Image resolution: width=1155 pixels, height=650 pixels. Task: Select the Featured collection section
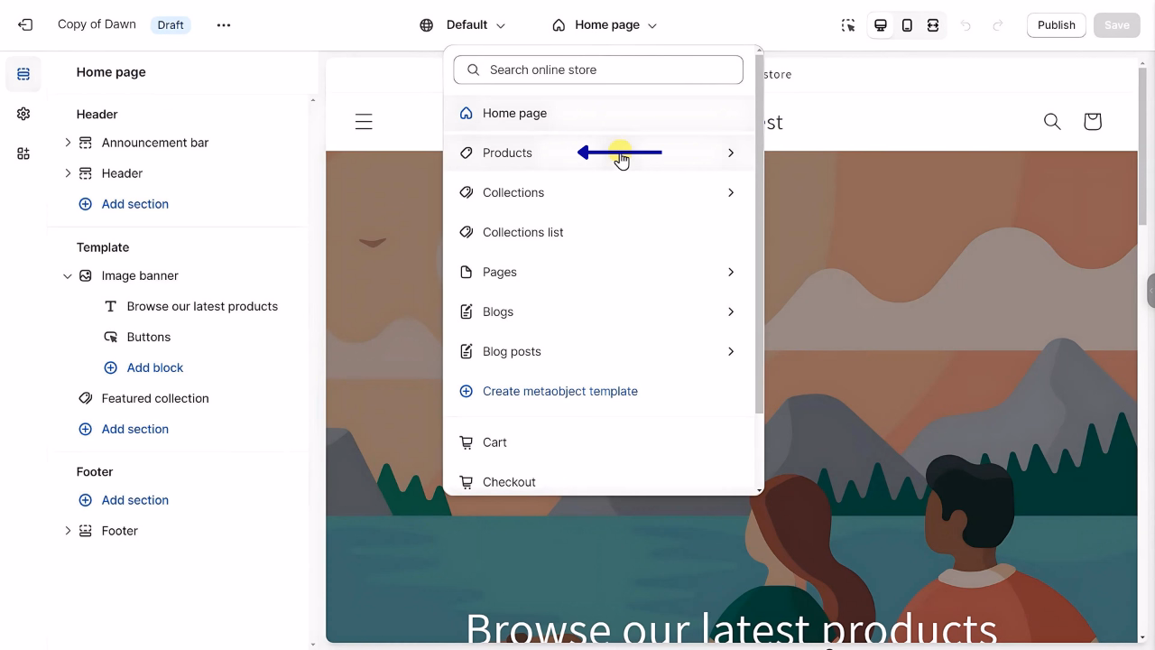click(155, 399)
